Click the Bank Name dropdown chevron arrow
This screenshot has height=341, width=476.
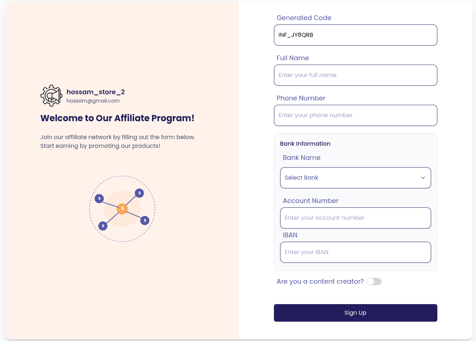click(x=423, y=178)
